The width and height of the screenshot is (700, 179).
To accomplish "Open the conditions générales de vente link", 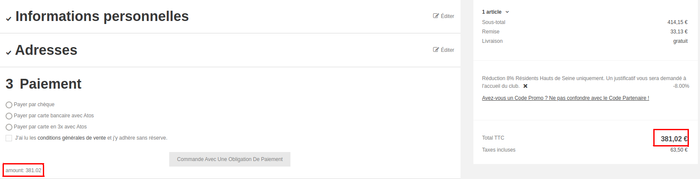I will pos(72,138).
